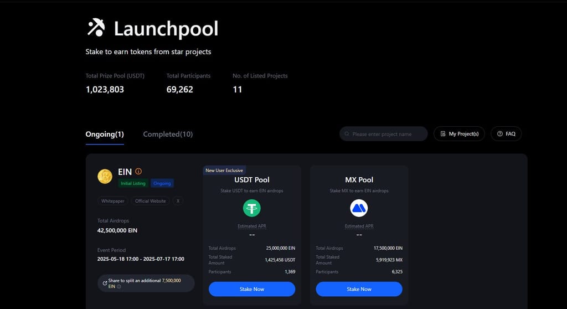Open My Project(s) button
The height and width of the screenshot is (309, 567).
click(459, 134)
